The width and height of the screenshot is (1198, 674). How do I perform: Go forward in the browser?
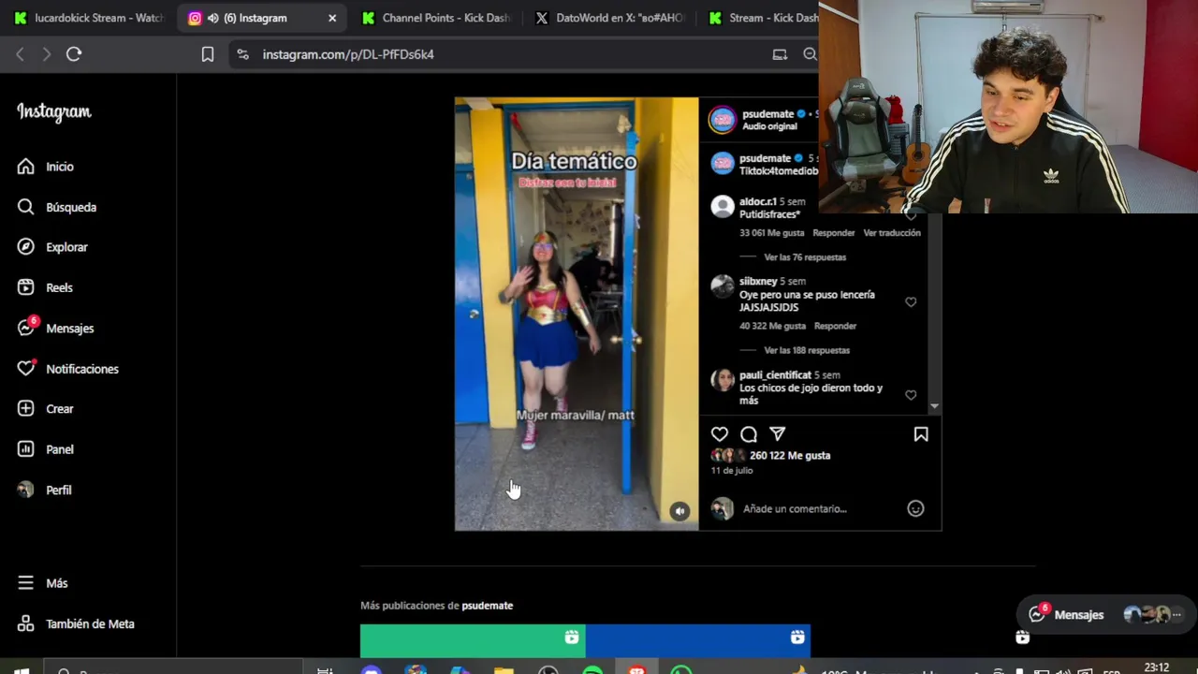coord(46,54)
